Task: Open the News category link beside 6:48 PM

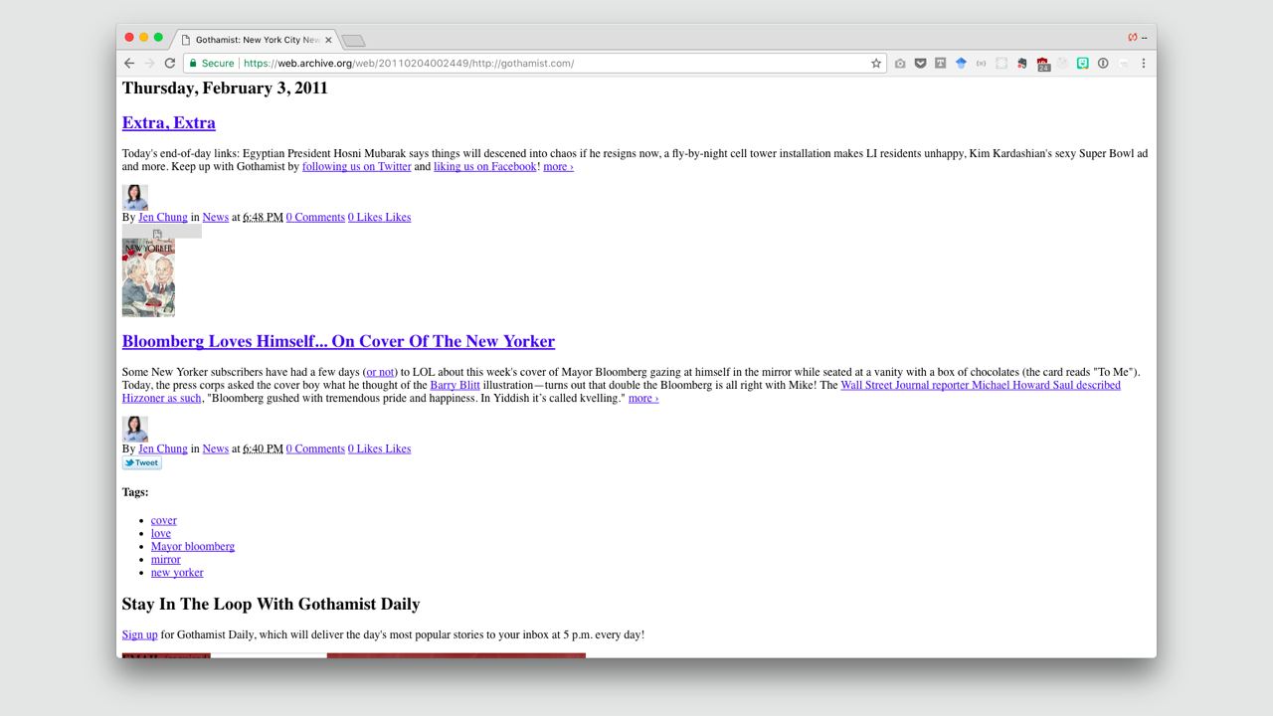Action: tap(216, 217)
